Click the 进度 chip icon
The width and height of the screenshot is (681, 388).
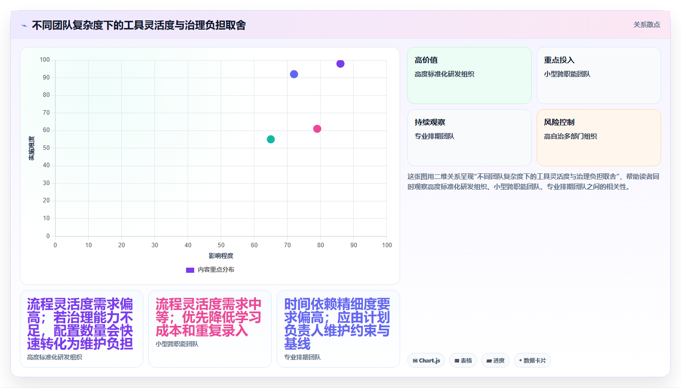(x=489, y=360)
